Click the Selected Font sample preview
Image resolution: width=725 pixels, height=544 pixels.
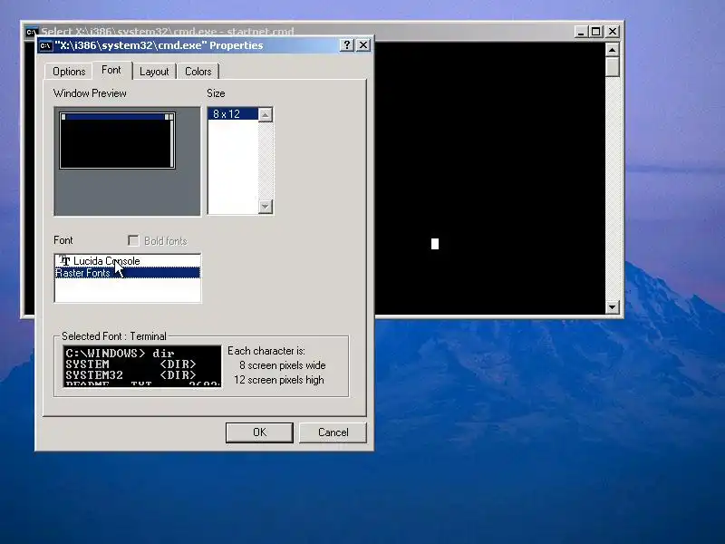142,366
